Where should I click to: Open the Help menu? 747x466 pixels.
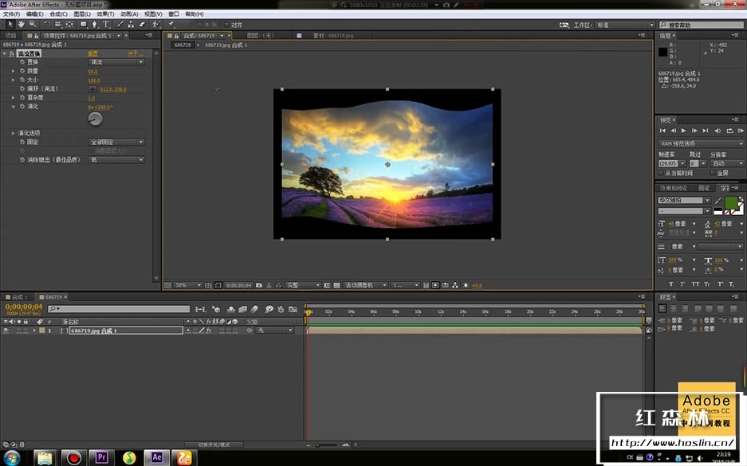click(195, 14)
